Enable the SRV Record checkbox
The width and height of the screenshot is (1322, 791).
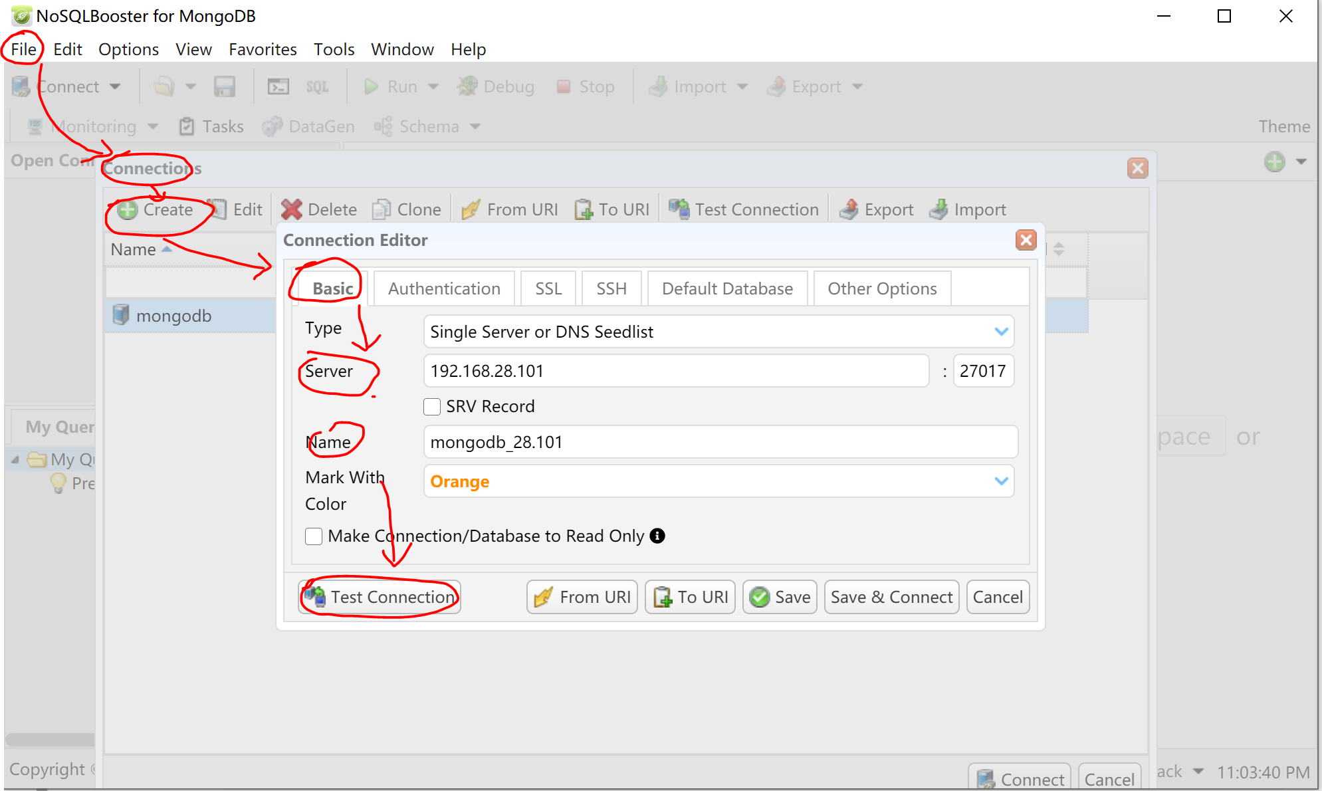pos(432,406)
